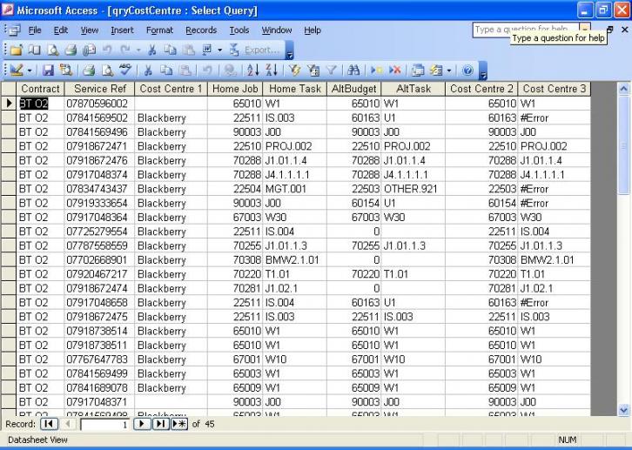Apply Filter By Selection lightning funnel icon
This screenshot has height=450, width=632.
point(294,71)
